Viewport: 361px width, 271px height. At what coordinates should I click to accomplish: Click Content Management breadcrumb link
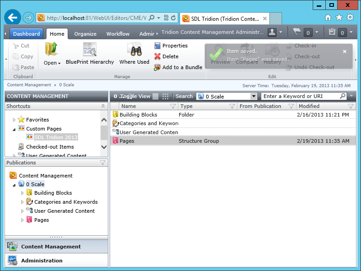click(x=29, y=85)
